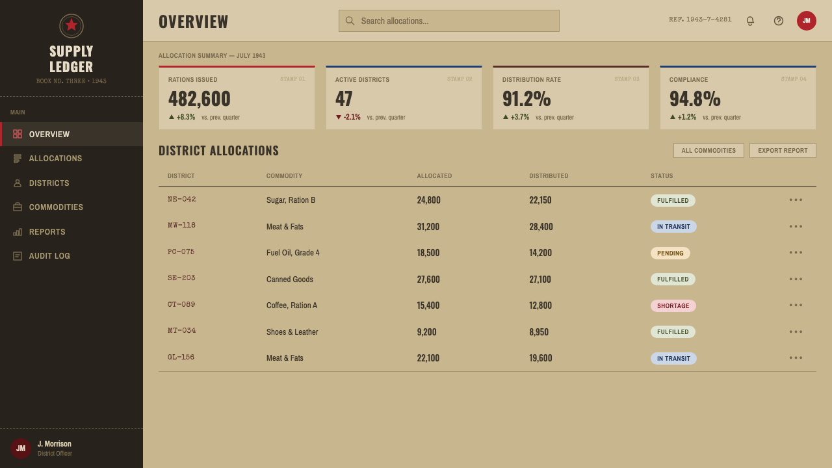The height and width of the screenshot is (468, 832).
Task: Click the Canned Goods commodity cell
Action: (x=290, y=279)
